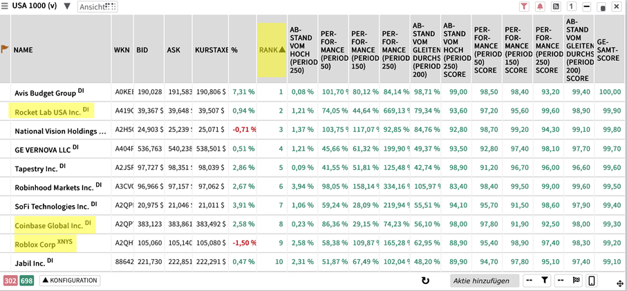
Task: Expand the USA 1000 (v) list dropdown triangle
Action: (67, 6)
